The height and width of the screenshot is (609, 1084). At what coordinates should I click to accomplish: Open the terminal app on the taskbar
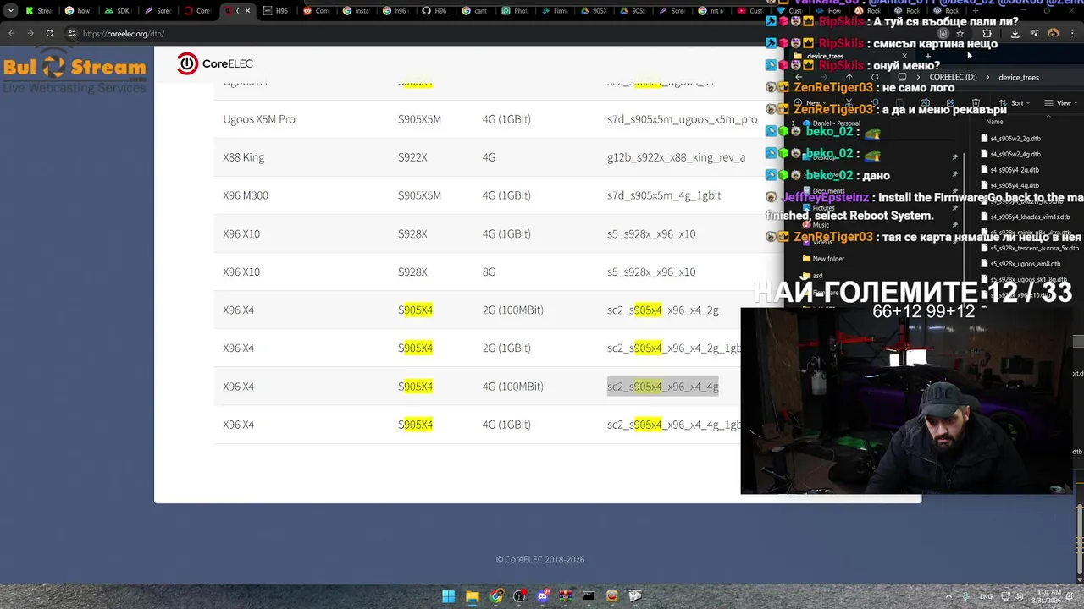coord(589,596)
